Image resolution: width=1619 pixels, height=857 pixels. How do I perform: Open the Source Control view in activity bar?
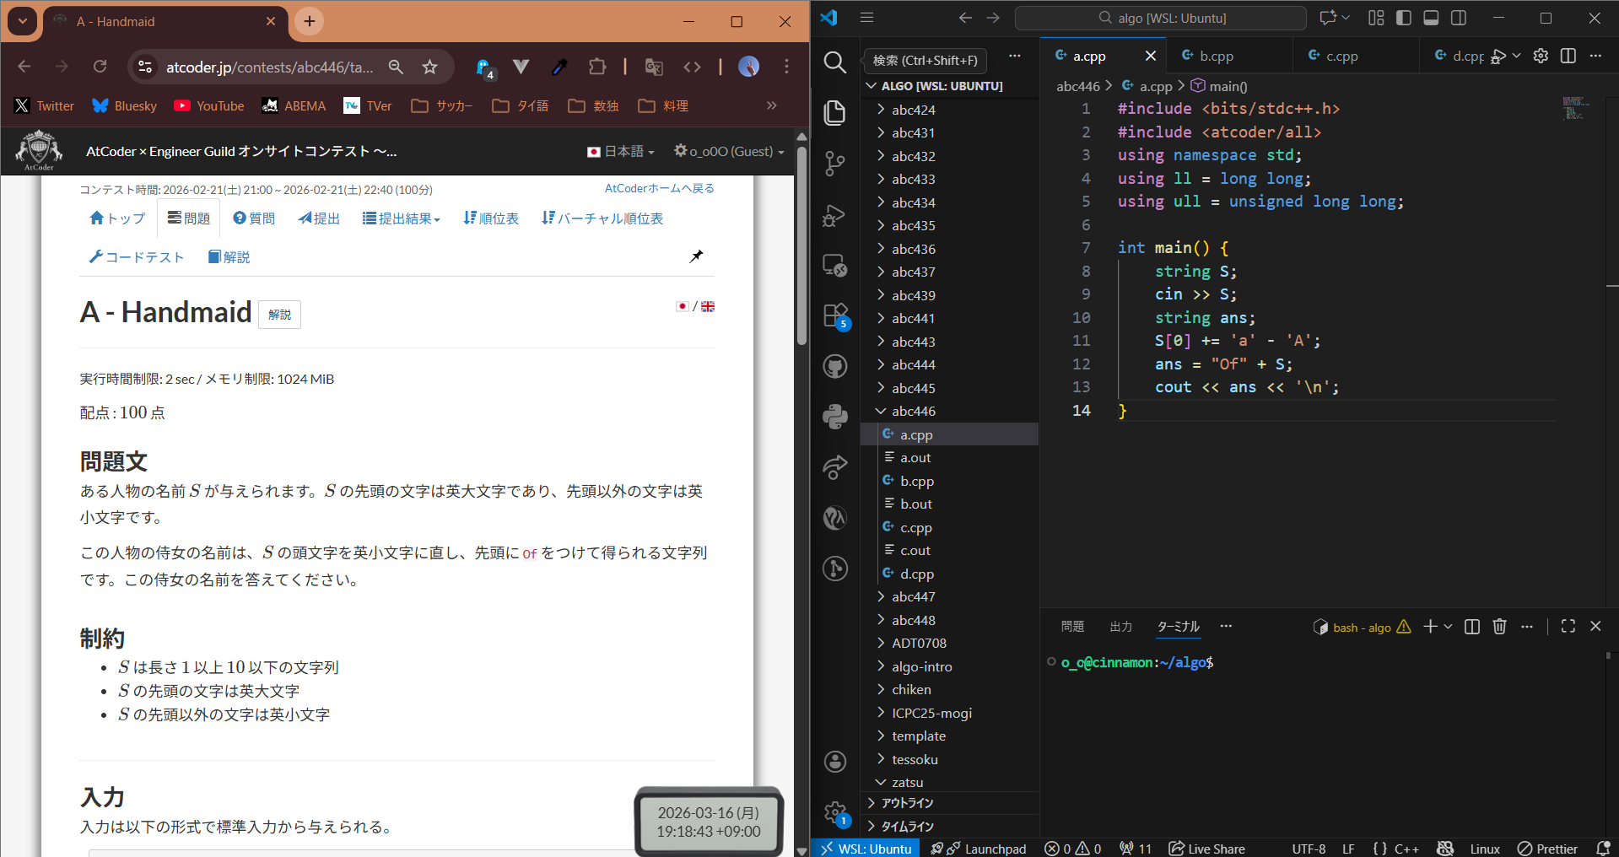click(x=834, y=164)
